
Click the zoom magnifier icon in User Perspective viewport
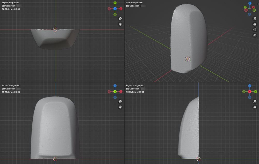point(255,19)
